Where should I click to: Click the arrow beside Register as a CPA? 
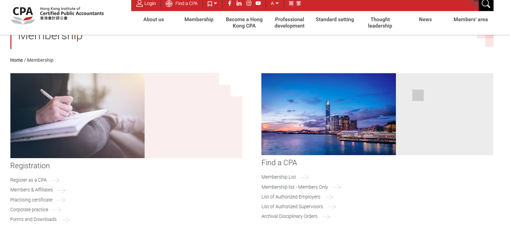55,181
